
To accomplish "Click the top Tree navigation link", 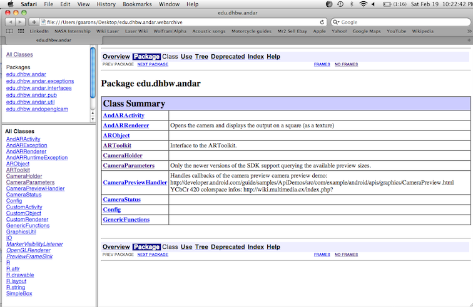I will coord(201,57).
